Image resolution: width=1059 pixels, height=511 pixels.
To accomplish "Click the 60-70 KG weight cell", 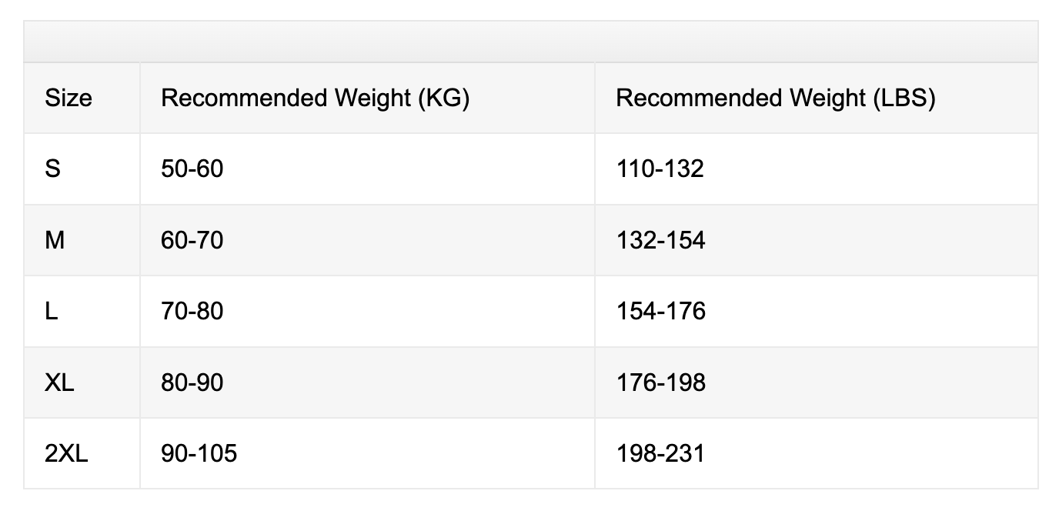I will point(192,240).
